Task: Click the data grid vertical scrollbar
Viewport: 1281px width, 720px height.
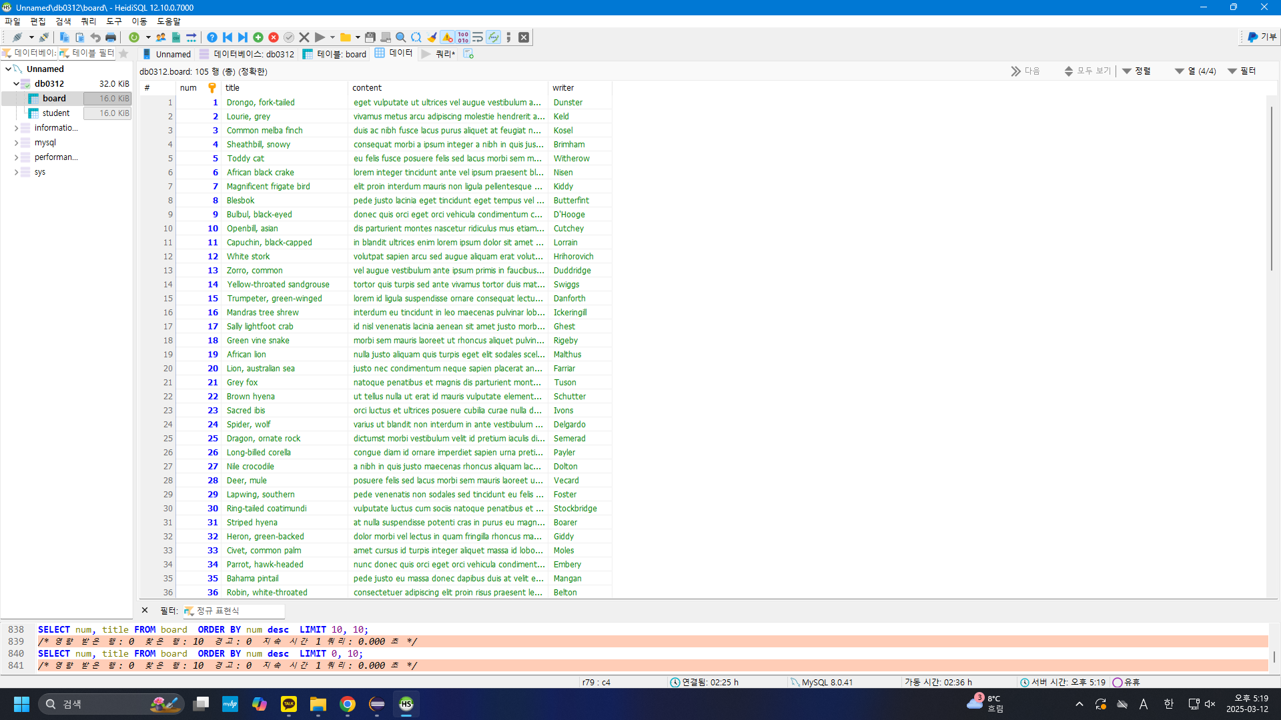Action: coord(1272,187)
